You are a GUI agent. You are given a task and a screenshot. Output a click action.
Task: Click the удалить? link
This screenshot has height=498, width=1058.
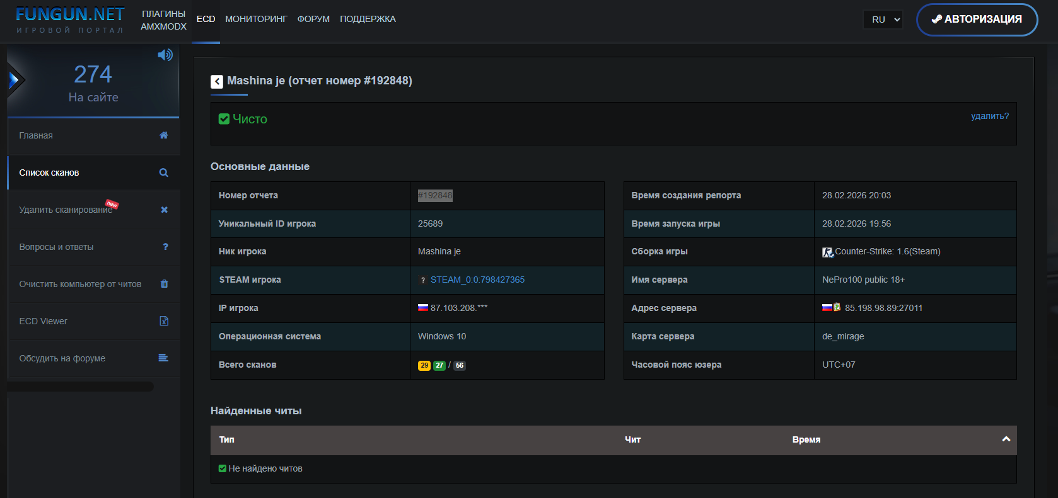(989, 116)
